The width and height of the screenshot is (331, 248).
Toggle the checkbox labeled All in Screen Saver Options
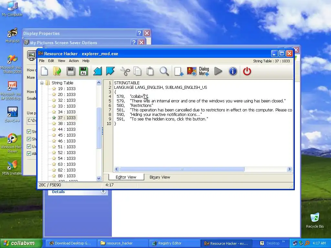(x=29, y=153)
